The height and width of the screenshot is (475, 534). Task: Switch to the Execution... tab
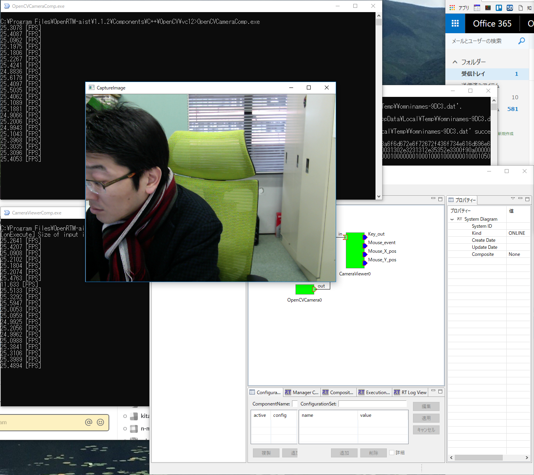(x=374, y=392)
